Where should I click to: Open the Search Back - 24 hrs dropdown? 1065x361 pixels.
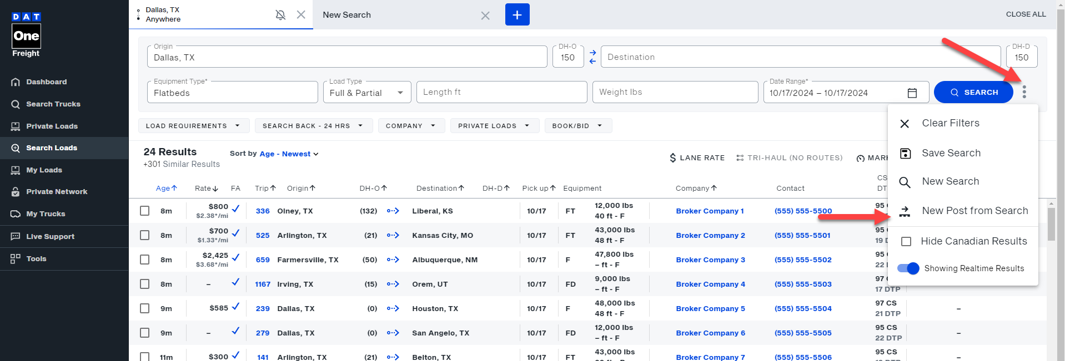coord(313,126)
